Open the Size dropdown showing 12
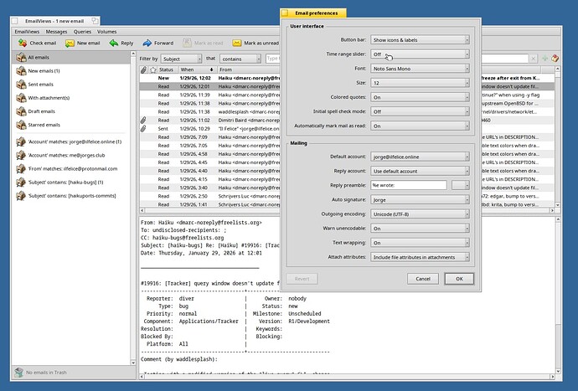Screen dimensions: 578x391 pyautogui.click(x=420, y=83)
